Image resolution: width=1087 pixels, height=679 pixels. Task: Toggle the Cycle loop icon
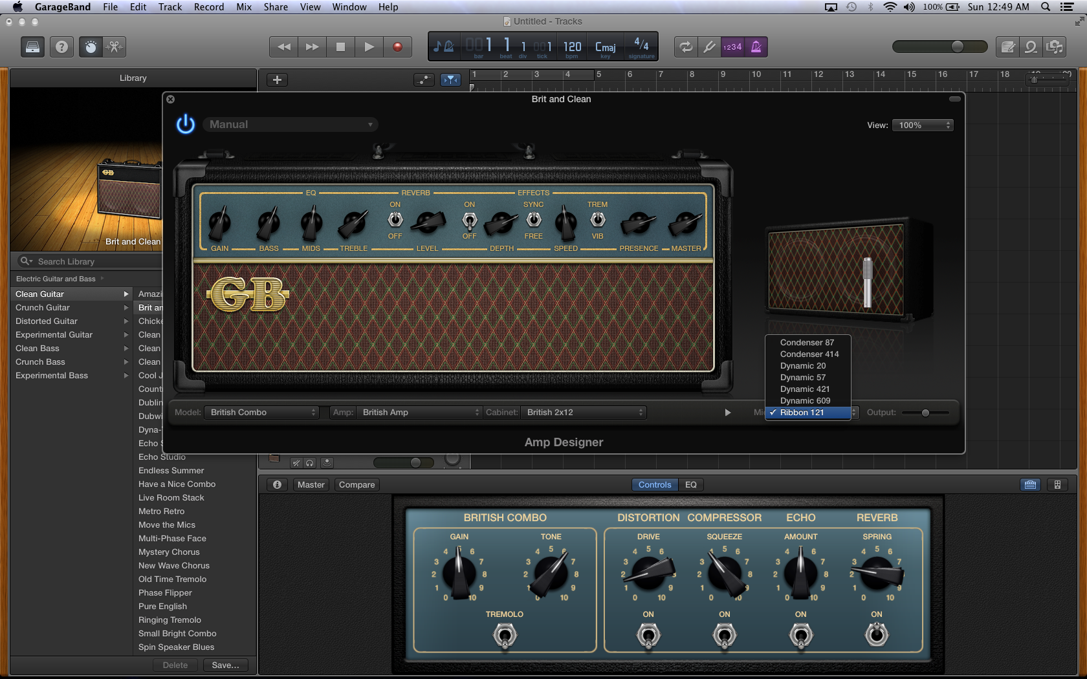point(686,47)
